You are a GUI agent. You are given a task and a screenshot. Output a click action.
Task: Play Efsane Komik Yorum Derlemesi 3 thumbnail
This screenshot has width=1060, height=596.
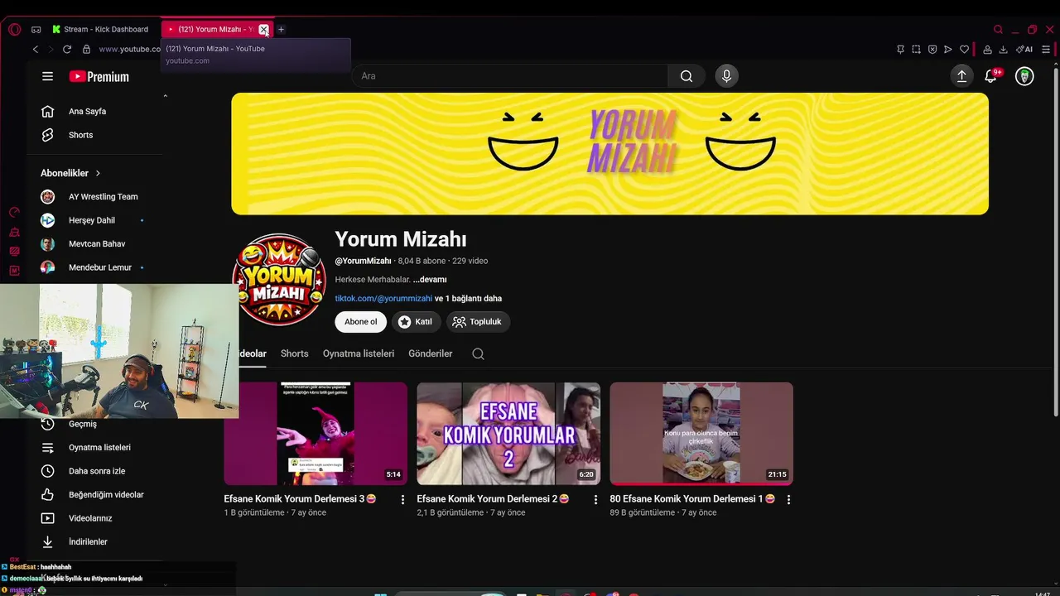coord(316,434)
